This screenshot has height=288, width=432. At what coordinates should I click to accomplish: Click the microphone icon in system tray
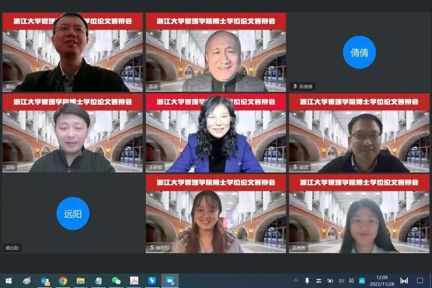[x=307, y=281]
